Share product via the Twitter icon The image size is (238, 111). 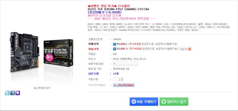pos(7,93)
